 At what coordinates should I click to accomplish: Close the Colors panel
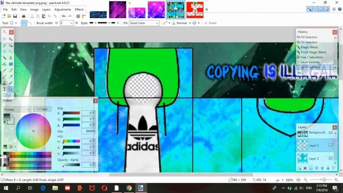[x=95, y=101]
